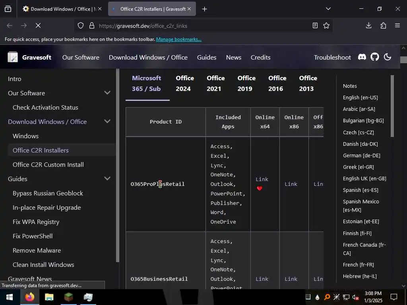Bookmark this page with star icon
The image size is (407, 305).
[x=326, y=25]
